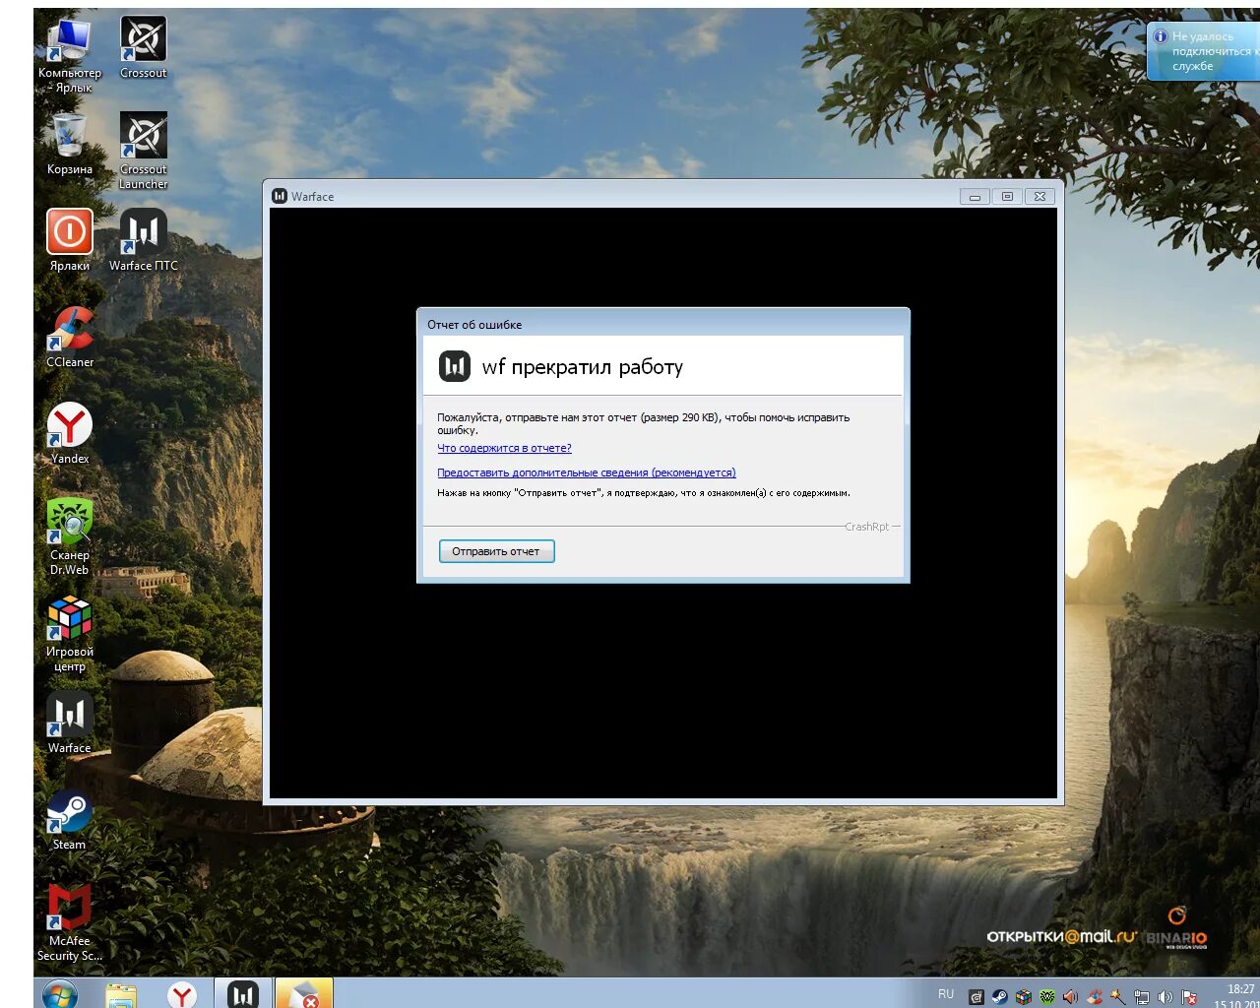Open the McAfee Security Scan desktop icon
Viewport: 1260px width, 1008px height.
[x=69, y=922]
